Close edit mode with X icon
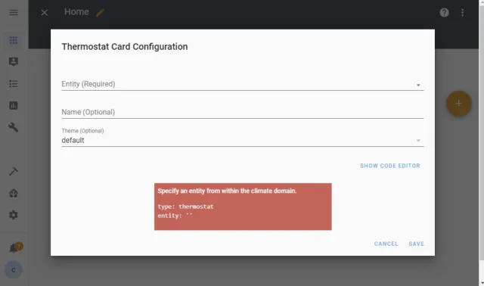This screenshot has width=484, height=286. 44,12
